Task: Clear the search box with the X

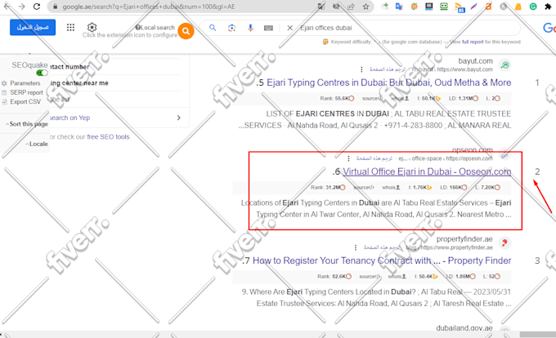Action: 289,28
